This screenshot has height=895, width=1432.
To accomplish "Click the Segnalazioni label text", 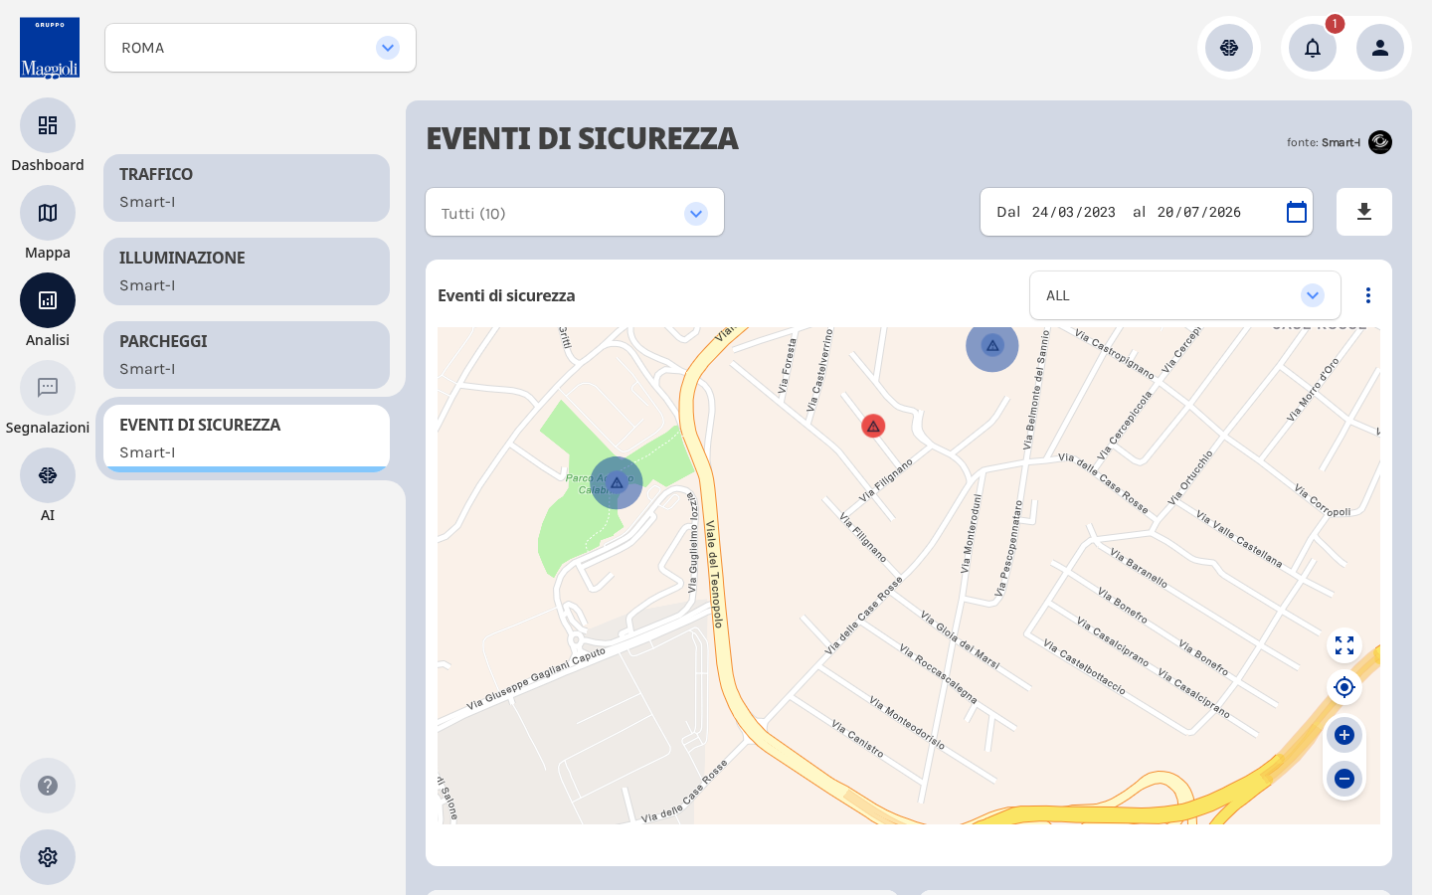I will point(48,428).
